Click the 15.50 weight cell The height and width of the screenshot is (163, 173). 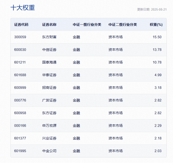point(157,37)
